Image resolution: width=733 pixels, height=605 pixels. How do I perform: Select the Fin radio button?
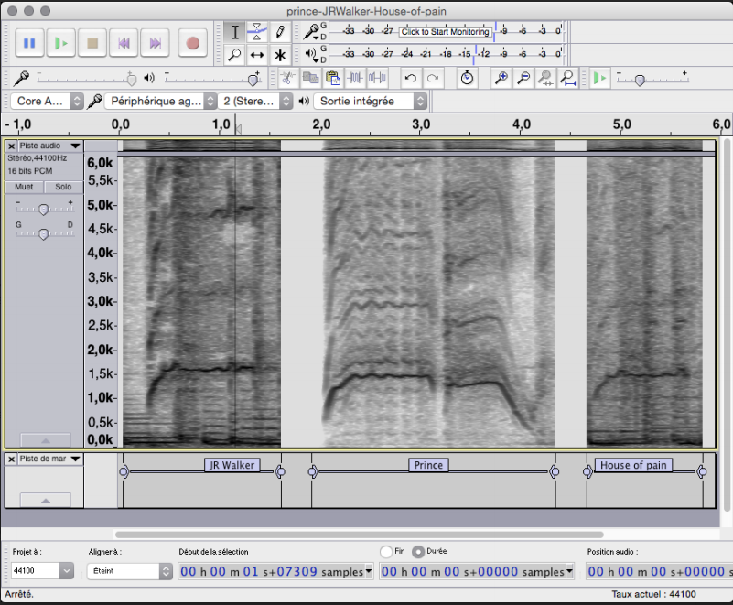(x=386, y=552)
